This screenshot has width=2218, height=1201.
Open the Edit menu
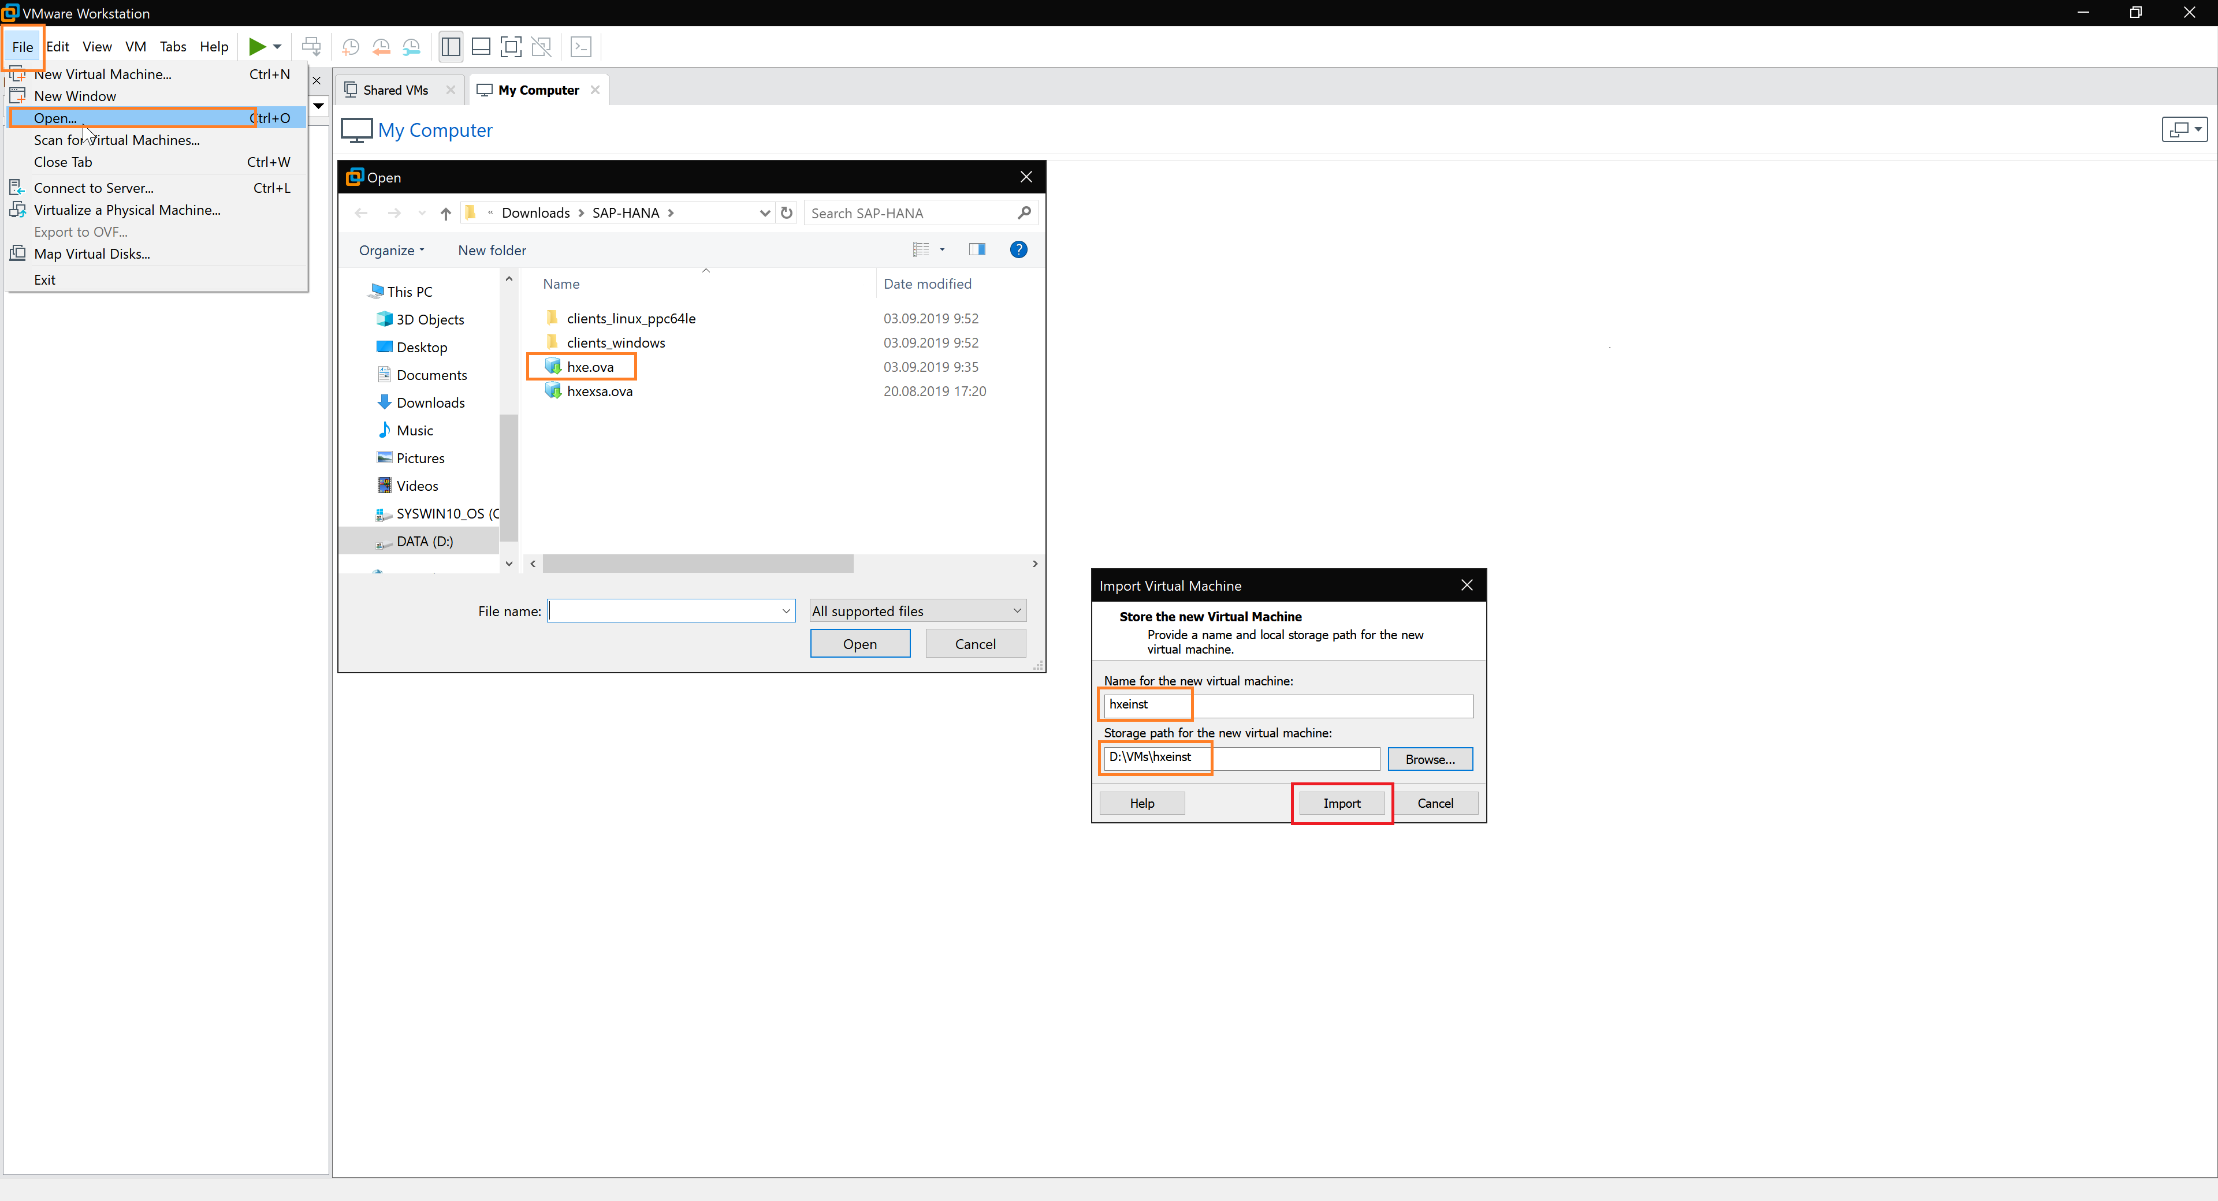(58, 47)
